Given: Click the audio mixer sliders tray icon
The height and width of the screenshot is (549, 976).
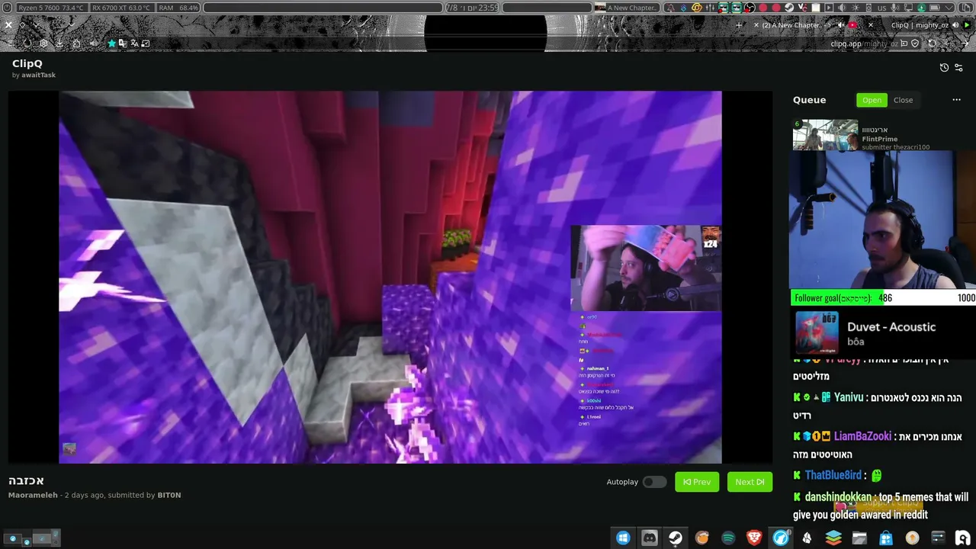Looking at the screenshot, I should [710, 8].
